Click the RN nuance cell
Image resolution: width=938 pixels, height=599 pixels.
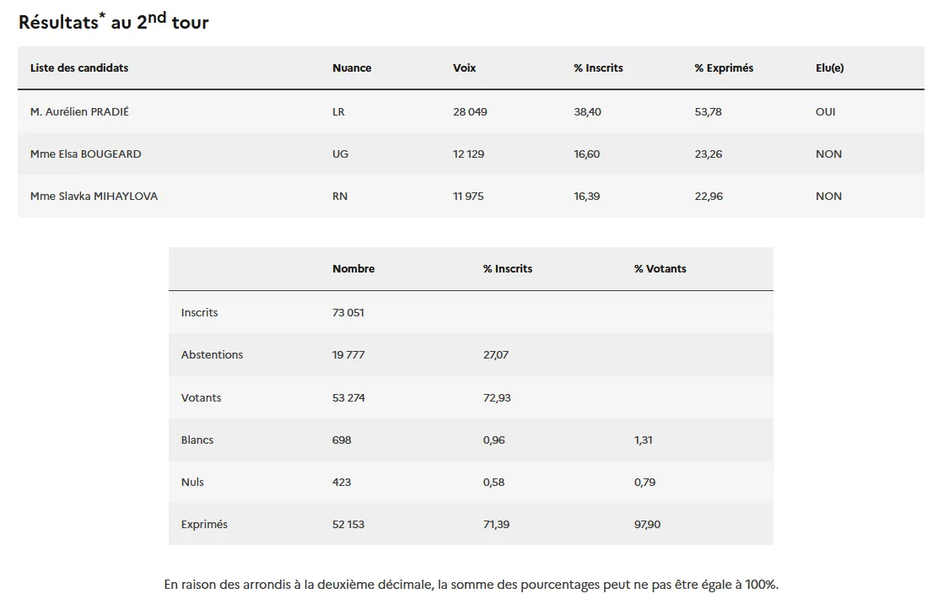tap(340, 197)
